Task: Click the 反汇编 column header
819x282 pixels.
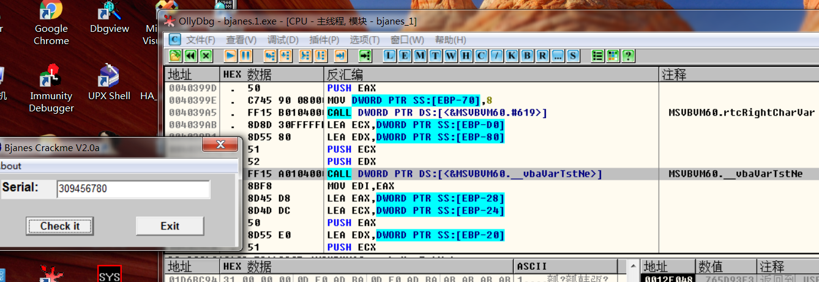Action: pos(491,75)
